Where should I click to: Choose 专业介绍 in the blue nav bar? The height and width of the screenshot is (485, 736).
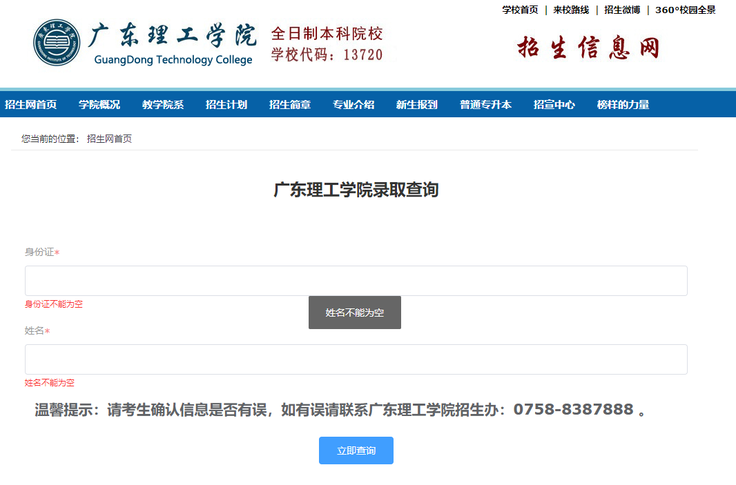[x=354, y=105]
